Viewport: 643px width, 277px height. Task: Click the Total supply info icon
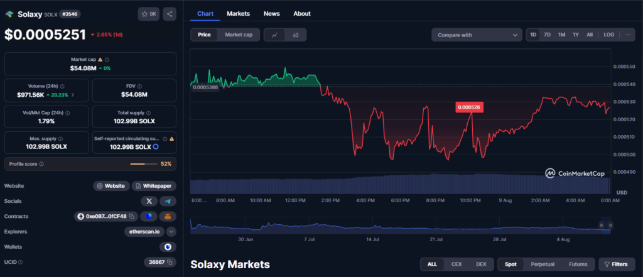148,113
